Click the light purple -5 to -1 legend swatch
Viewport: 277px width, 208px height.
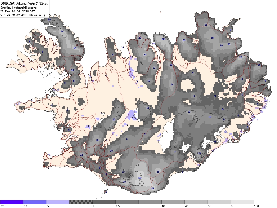tap(58, 202)
